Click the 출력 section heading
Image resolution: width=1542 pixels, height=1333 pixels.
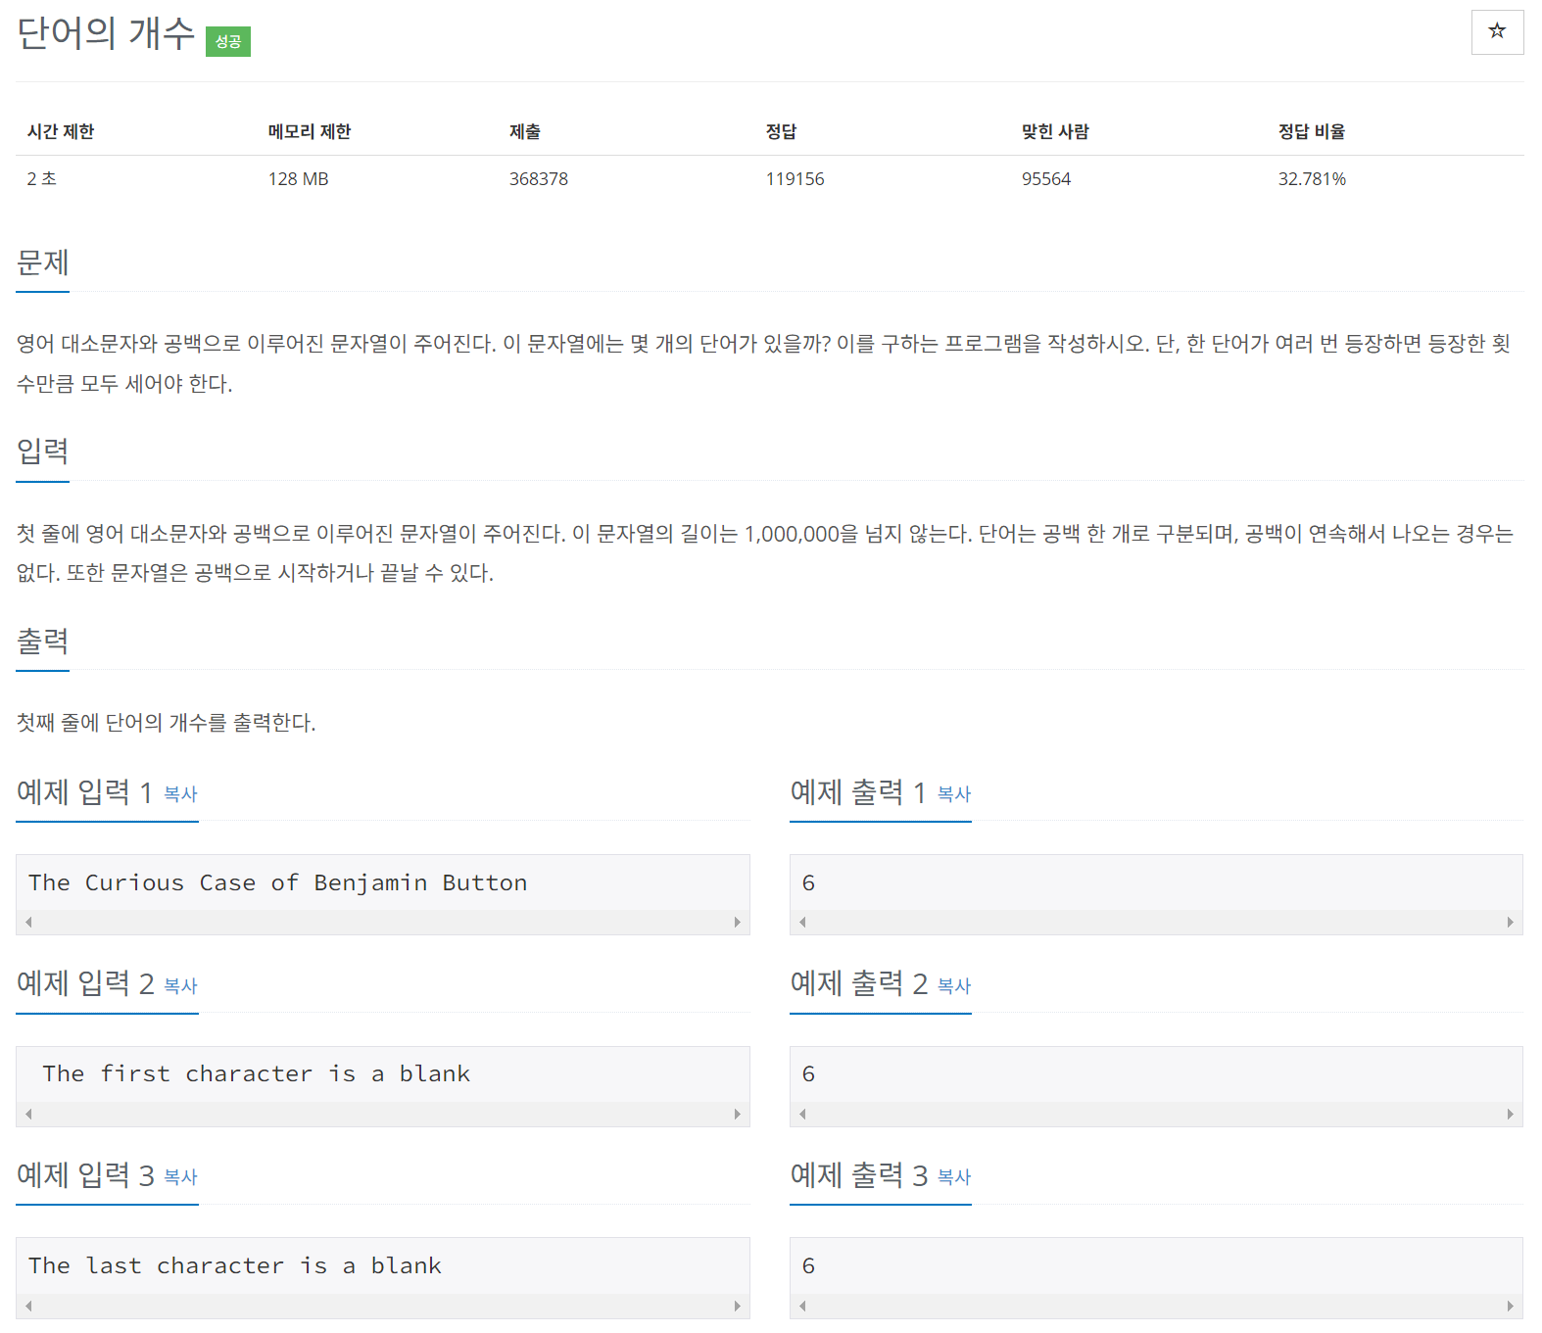pyautogui.click(x=43, y=641)
